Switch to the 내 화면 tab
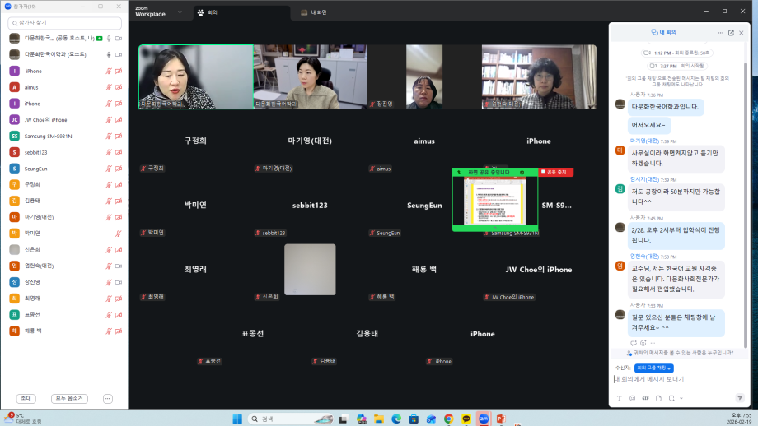The width and height of the screenshot is (758, 426). 314,12
